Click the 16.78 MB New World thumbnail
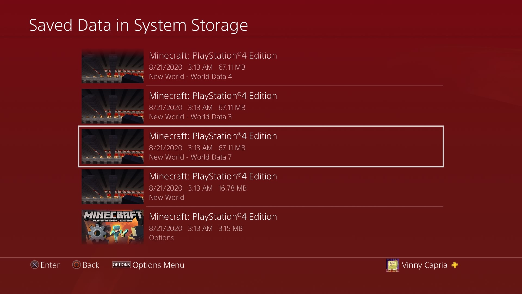 (113, 187)
